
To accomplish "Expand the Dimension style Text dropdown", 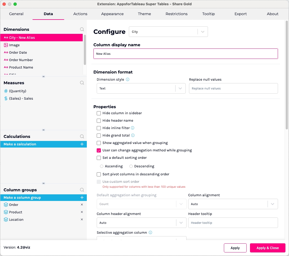I will [141, 88].
